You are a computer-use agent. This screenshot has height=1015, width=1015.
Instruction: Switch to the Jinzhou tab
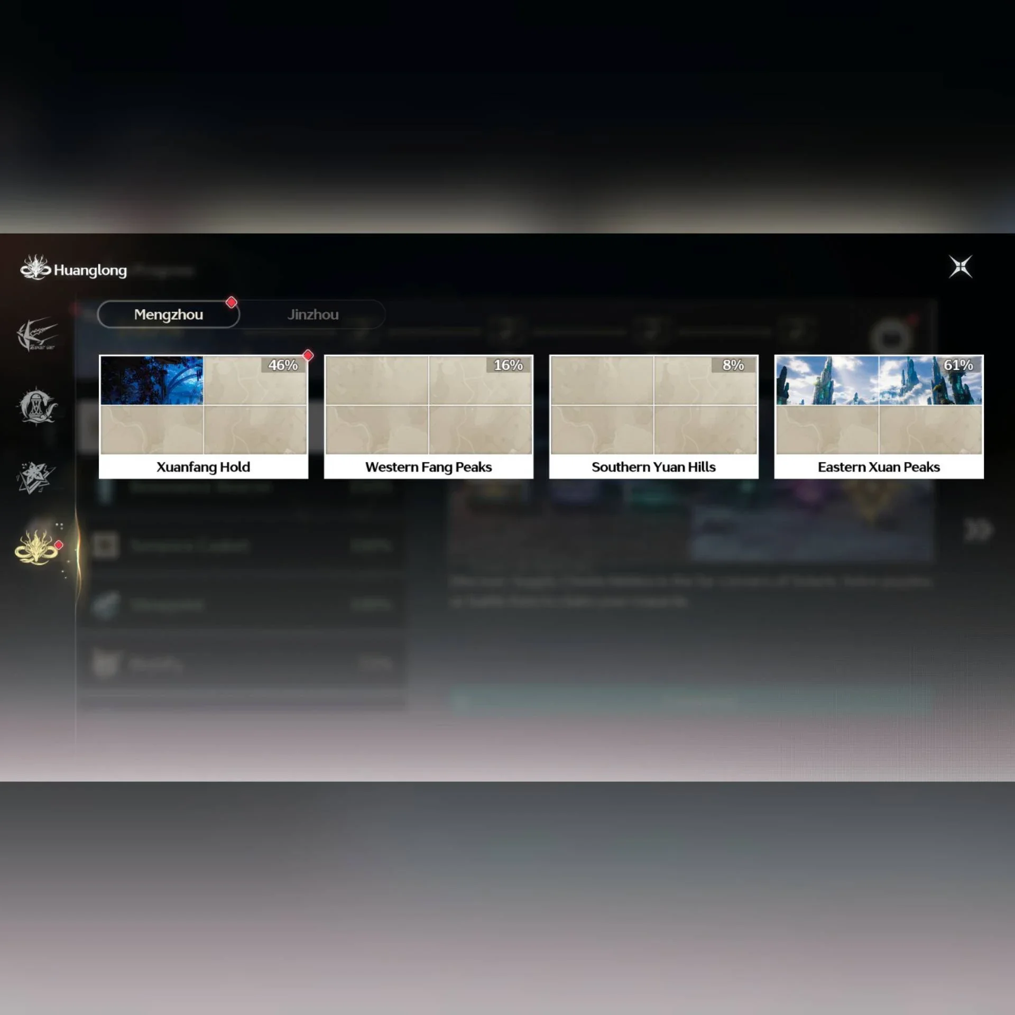click(x=313, y=315)
